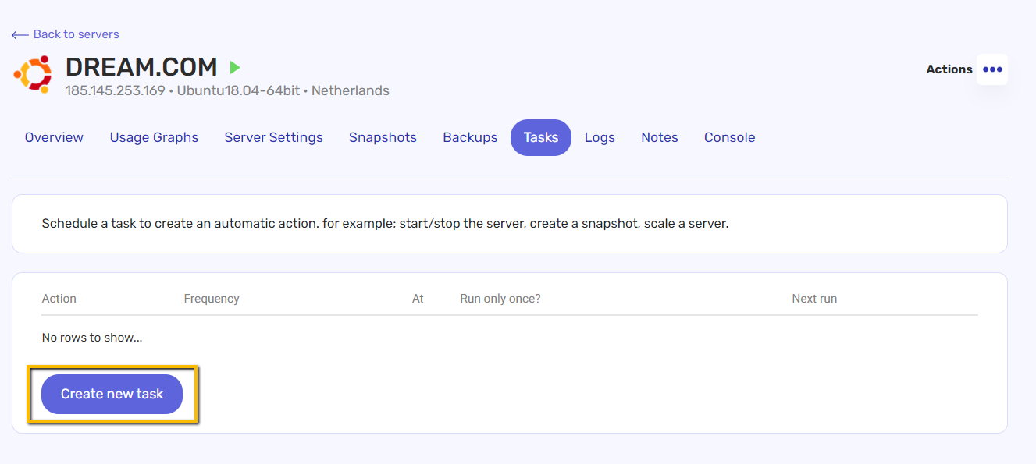The width and height of the screenshot is (1036, 464).
Task: Switch to Usage Graphs tab
Action: tap(154, 137)
